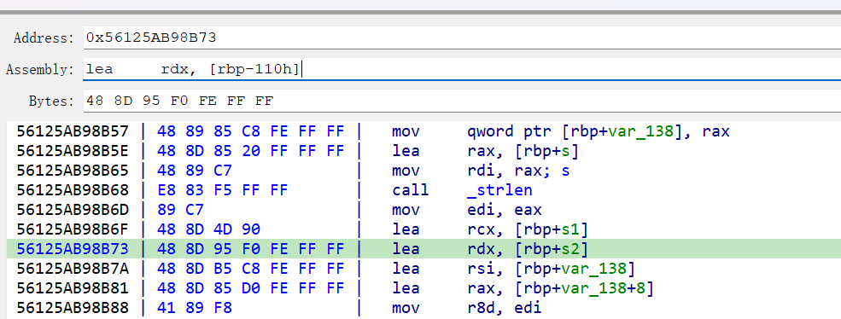Select address 56125AB98B7A

click(x=73, y=270)
